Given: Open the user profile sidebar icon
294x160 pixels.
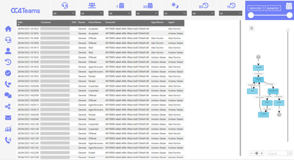Looking at the screenshot, I should pos(8,51).
